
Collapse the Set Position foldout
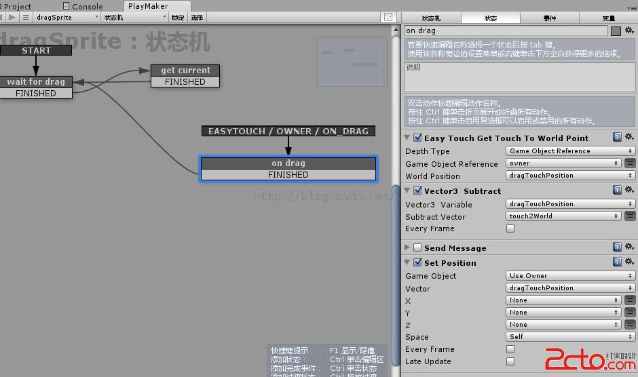pyautogui.click(x=407, y=262)
